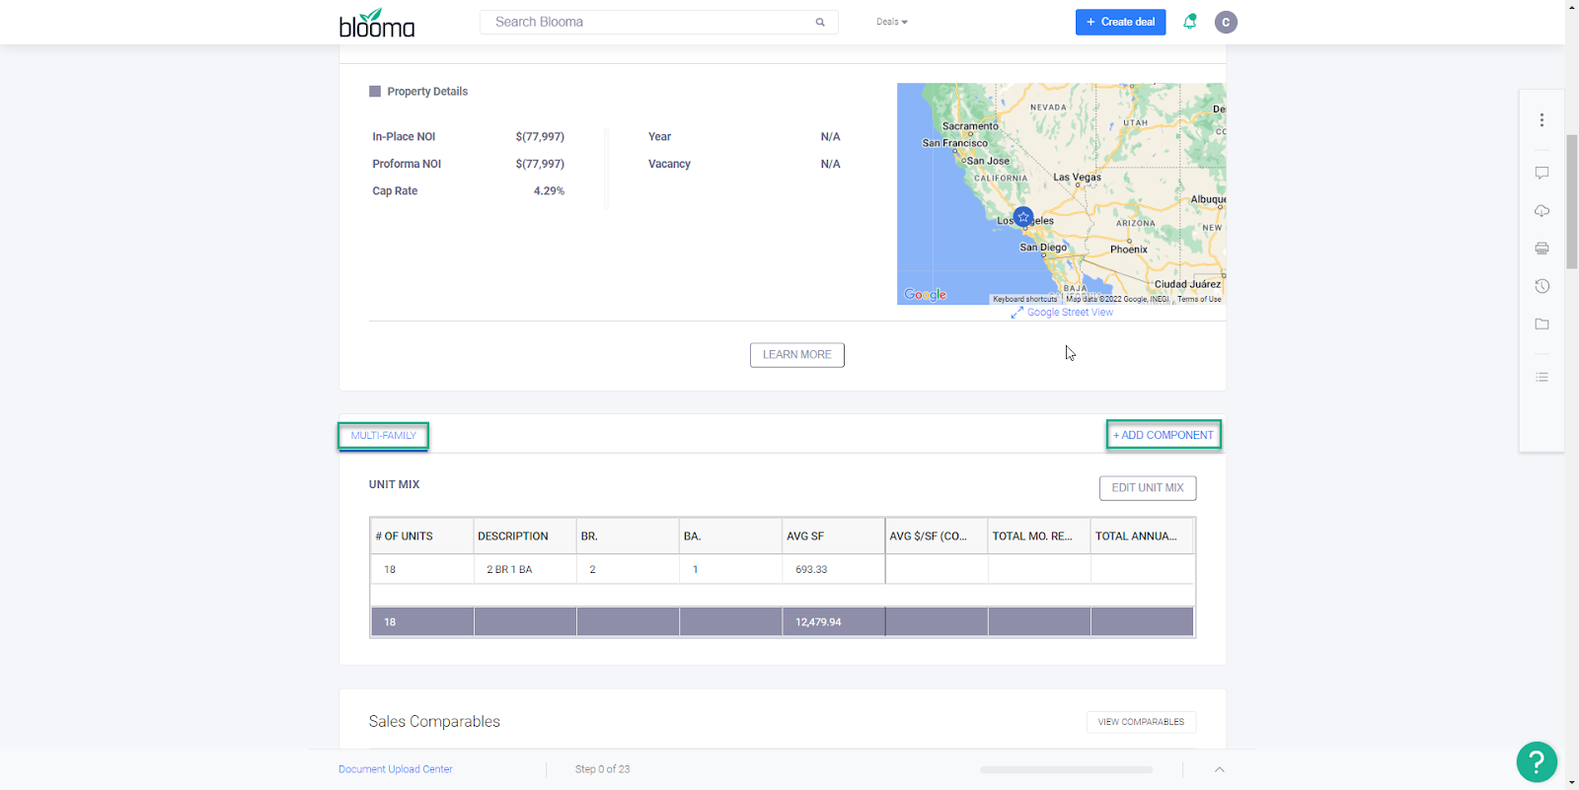Open the user avatar C menu
Viewport: 1579px width, 790px height.
pos(1226,22)
